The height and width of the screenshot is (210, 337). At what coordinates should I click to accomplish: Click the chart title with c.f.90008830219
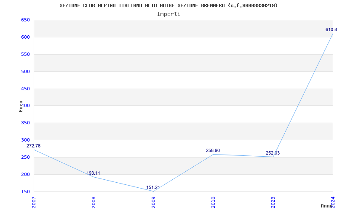pyautogui.click(x=168, y=5)
